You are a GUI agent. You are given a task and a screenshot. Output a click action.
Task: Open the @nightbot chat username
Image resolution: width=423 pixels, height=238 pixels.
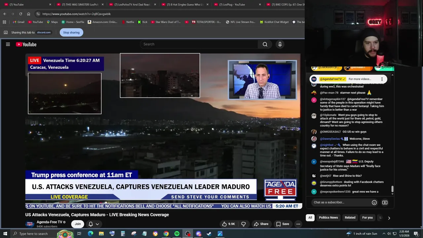point(327,145)
